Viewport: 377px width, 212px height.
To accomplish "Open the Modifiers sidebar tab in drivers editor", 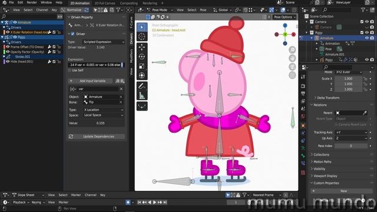I will point(131,56).
